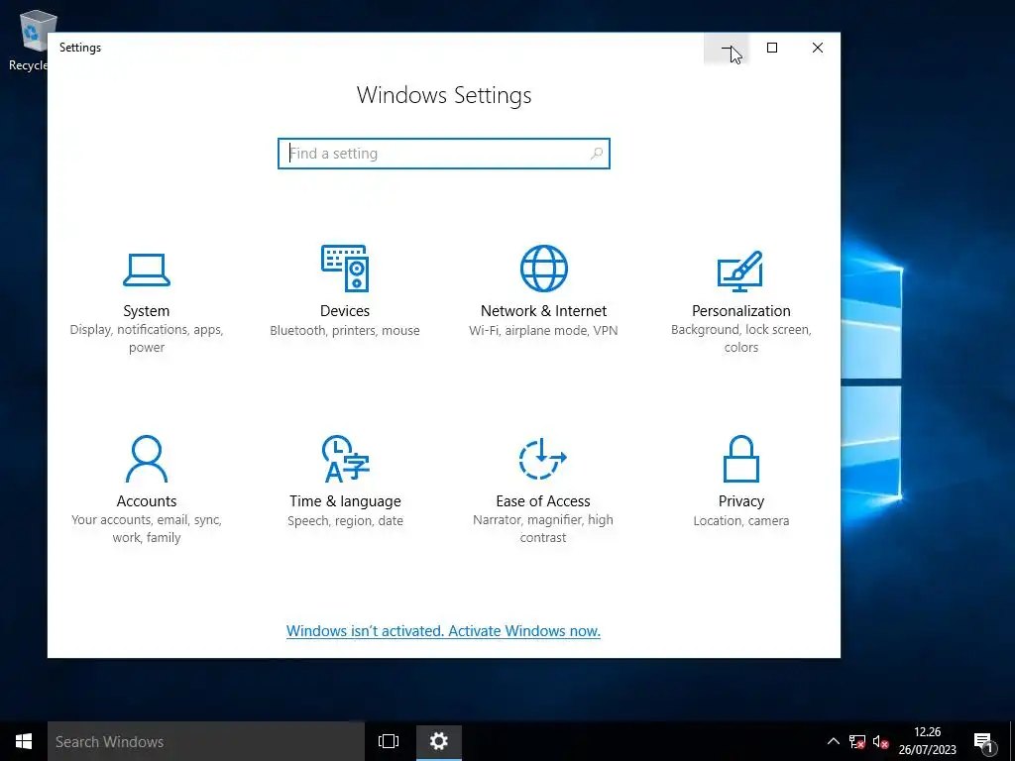1015x761 pixels.
Task: Open Privacy padlock icon
Action: [740, 459]
